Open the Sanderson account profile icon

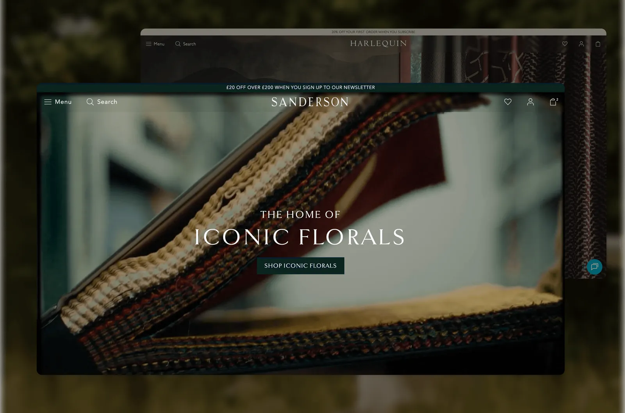(x=530, y=102)
